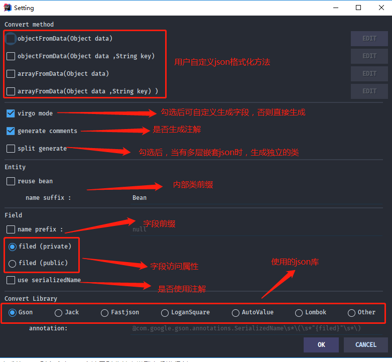Click the Entity section label

pyautogui.click(x=15, y=167)
